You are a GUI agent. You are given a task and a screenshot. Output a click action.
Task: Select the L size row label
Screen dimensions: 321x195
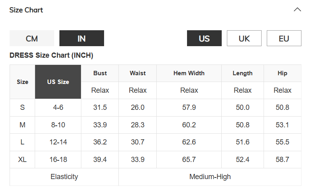[x=22, y=142]
